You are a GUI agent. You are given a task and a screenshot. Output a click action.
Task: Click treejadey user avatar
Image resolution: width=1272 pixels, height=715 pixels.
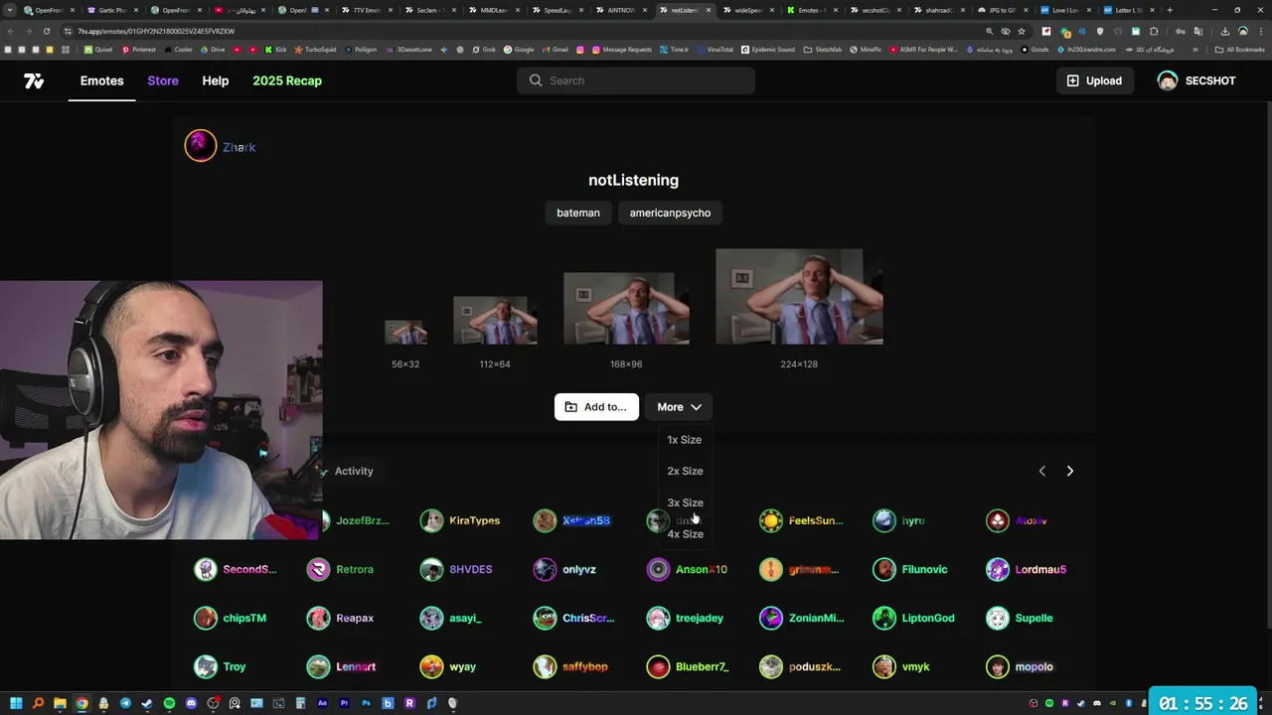point(658,618)
